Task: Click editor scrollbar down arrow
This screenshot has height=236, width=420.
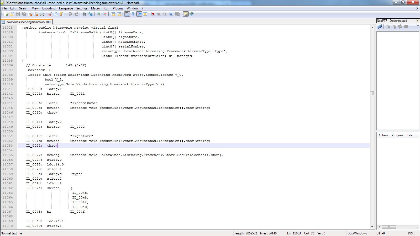Action: (x=372, y=227)
